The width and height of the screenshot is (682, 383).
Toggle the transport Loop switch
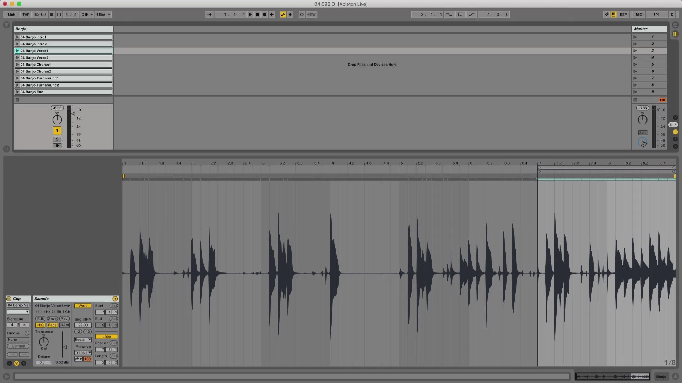(x=460, y=15)
